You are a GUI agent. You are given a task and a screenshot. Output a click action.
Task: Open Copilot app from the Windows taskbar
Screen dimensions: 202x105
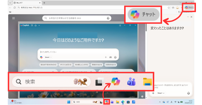tap(106, 102)
